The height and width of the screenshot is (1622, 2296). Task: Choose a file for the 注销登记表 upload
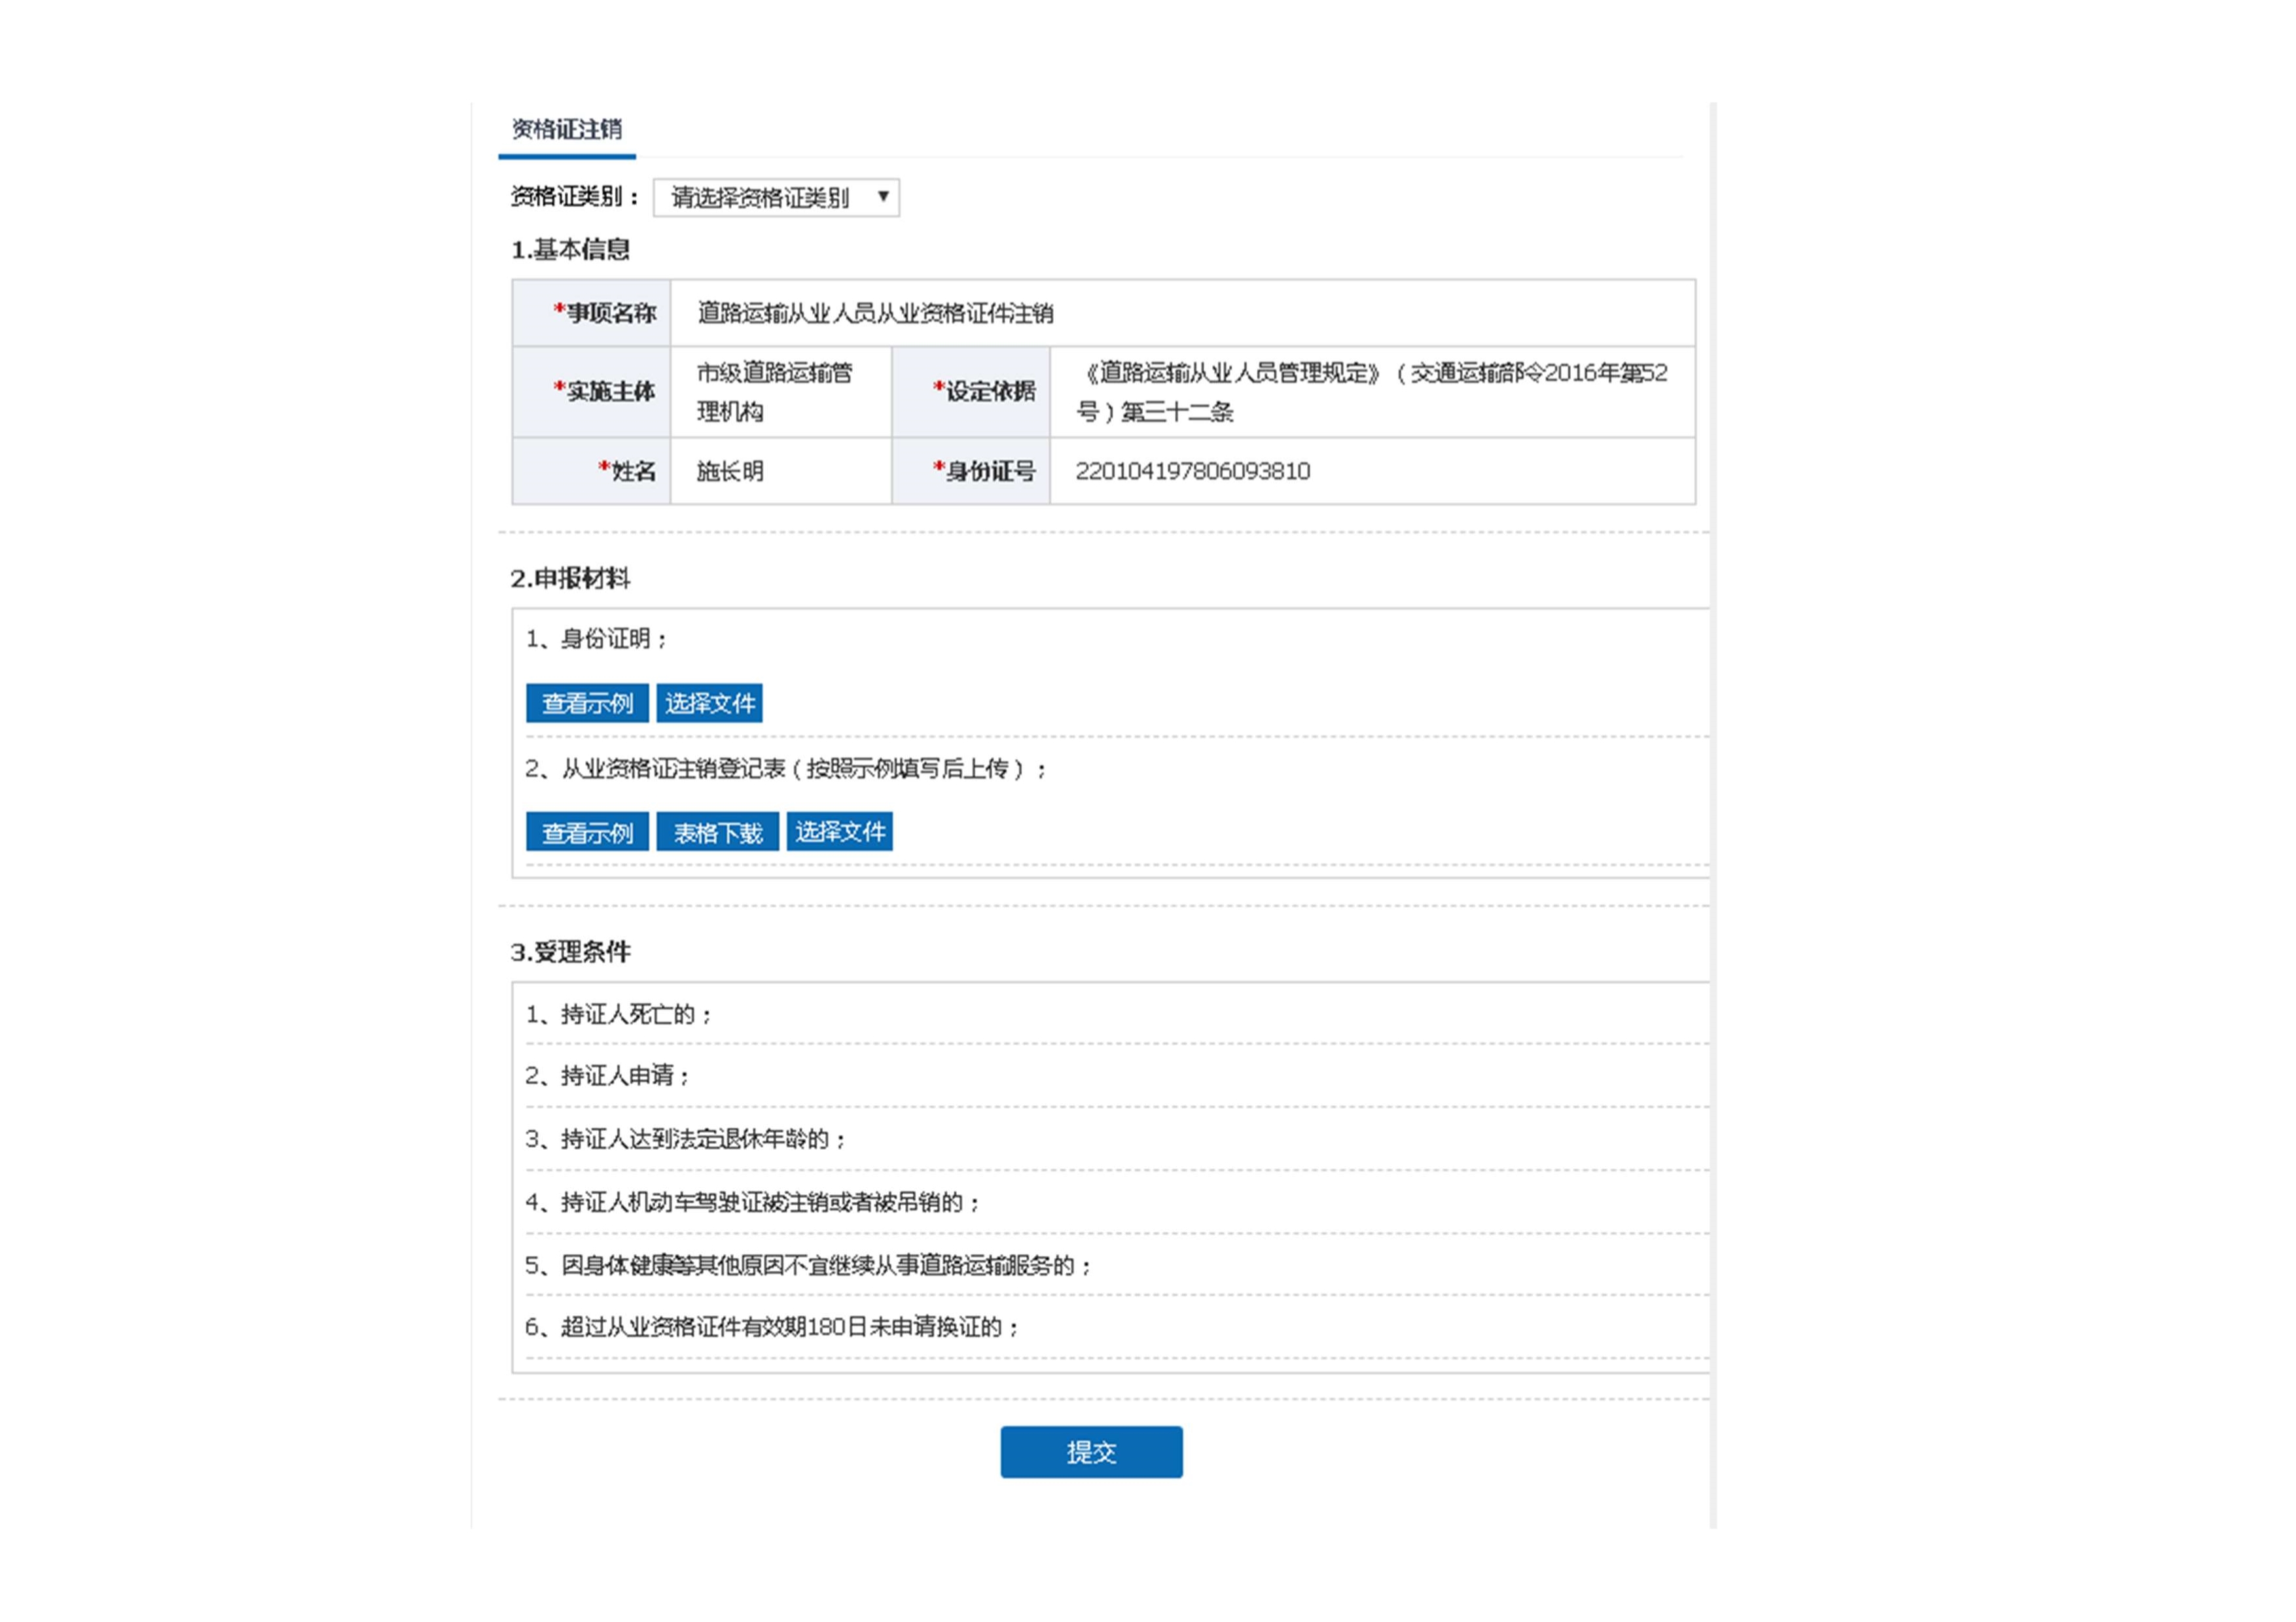click(x=839, y=833)
